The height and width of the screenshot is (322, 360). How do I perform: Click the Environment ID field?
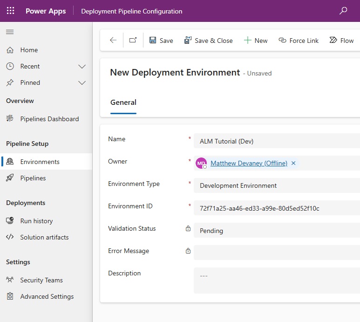pos(277,208)
